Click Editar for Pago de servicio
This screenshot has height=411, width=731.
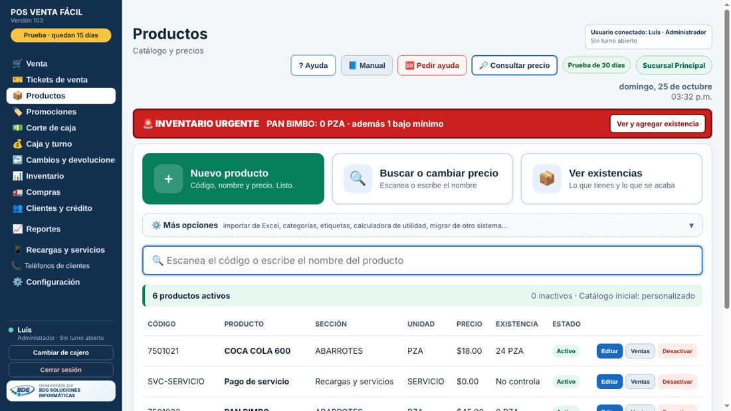(x=609, y=382)
